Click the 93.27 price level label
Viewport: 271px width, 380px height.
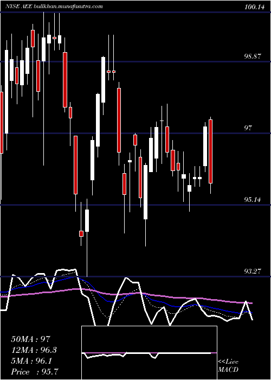[253, 271]
